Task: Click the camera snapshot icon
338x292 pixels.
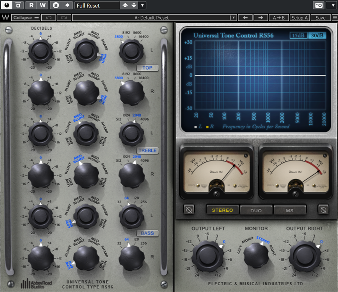Action: pyautogui.click(x=319, y=5)
